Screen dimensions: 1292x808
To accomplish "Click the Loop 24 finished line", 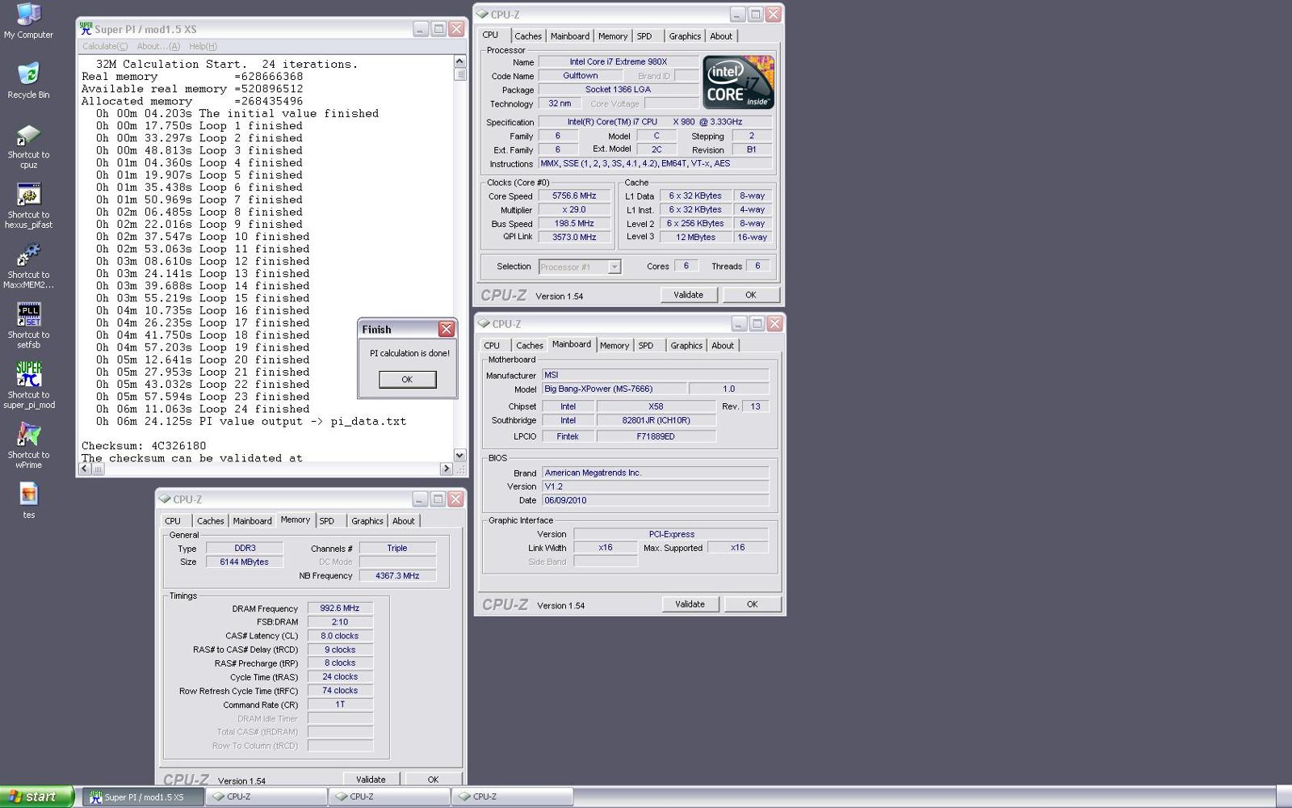I will coord(203,409).
